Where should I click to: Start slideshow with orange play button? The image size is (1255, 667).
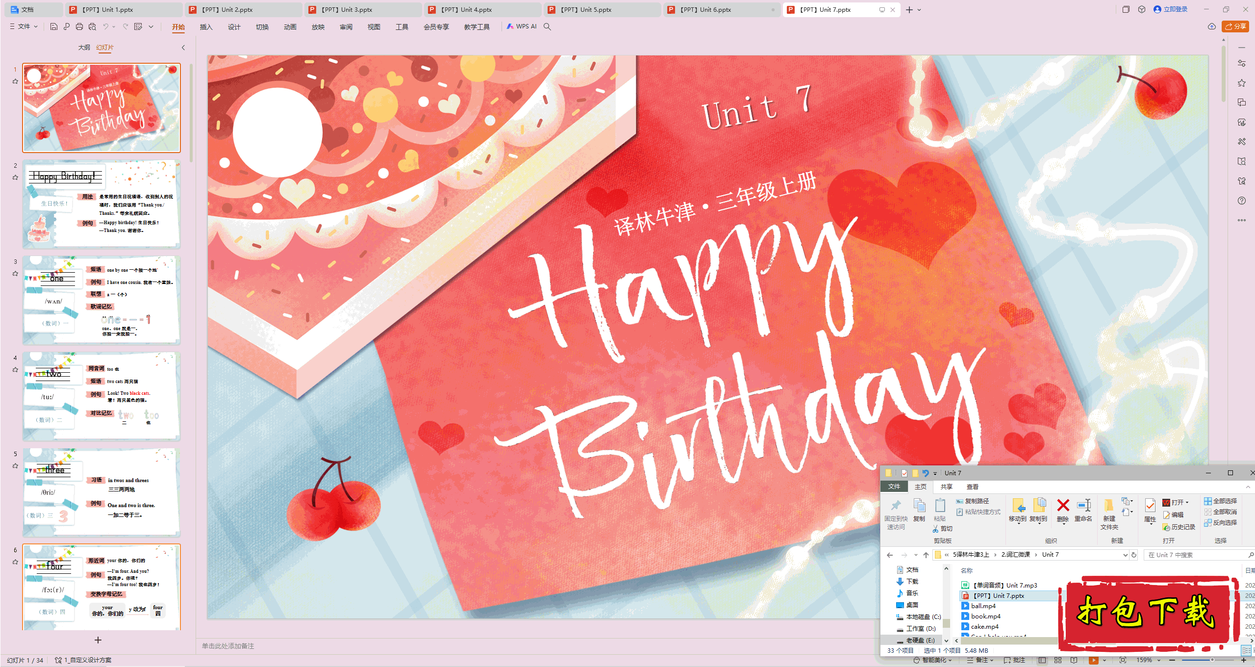1094,660
